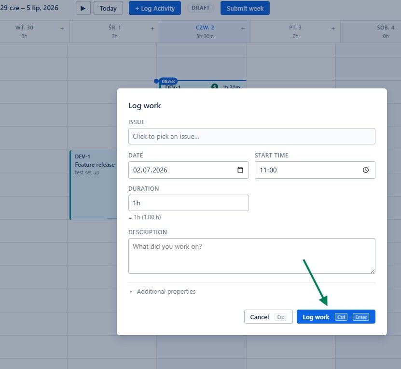Jump to Today in the calendar
The height and width of the screenshot is (369, 401).
[108, 8]
